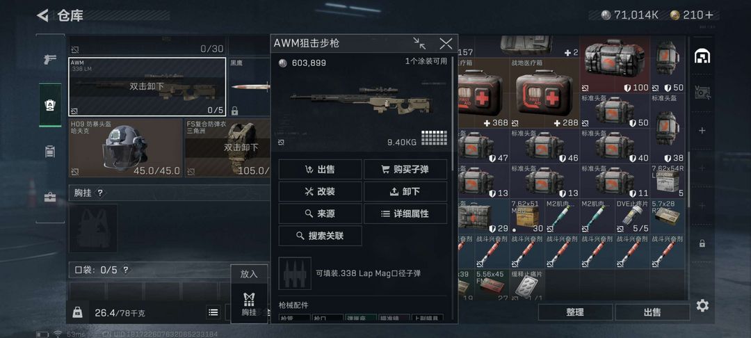Open the weight lock bag icon
Image resolution: width=751 pixels, height=338 pixels.
pyautogui.click(x=77, y=313)
